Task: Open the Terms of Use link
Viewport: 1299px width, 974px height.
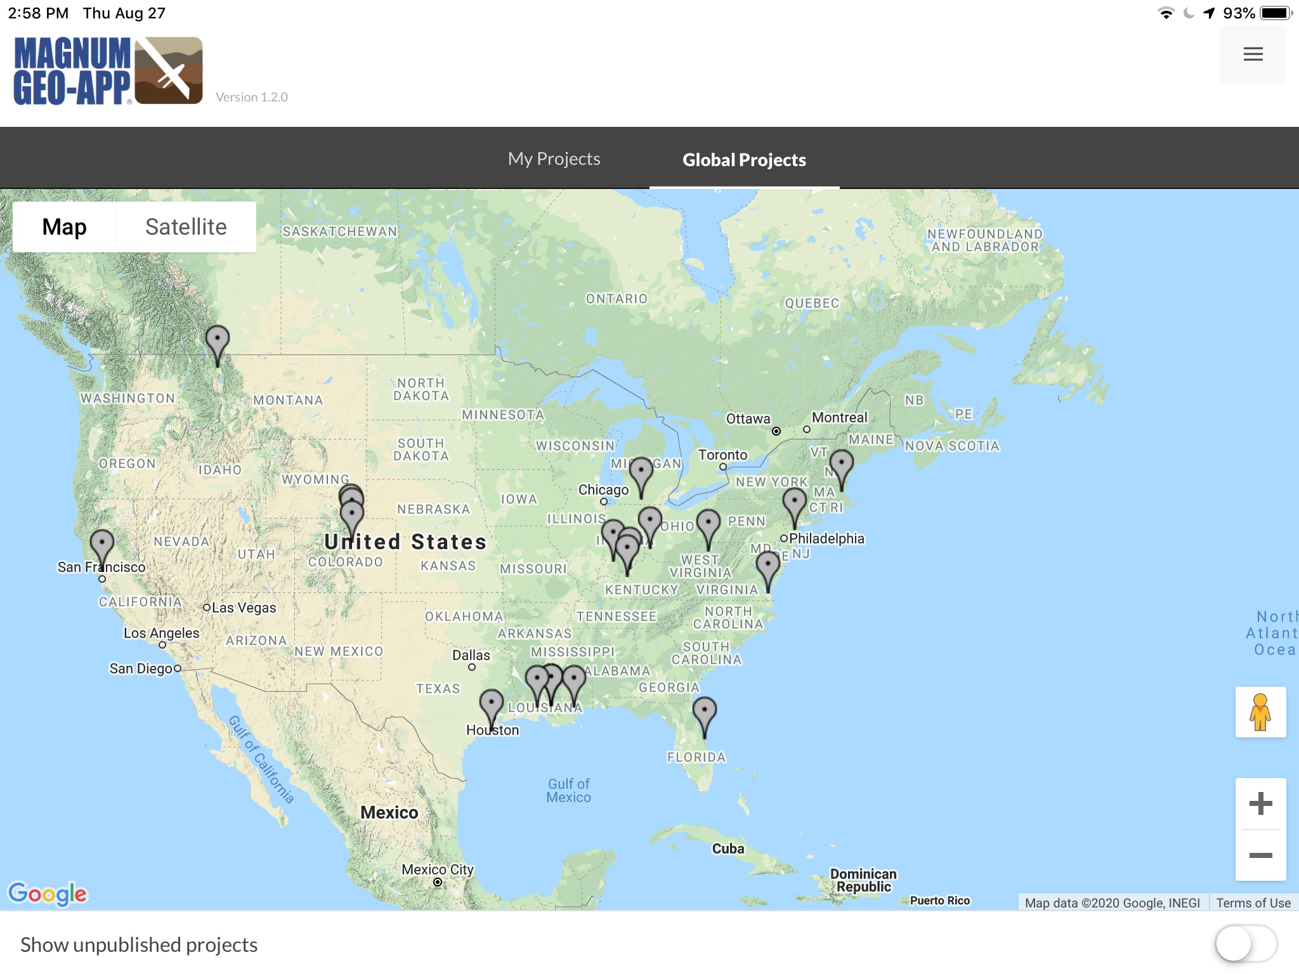Action: [1253, 902]
